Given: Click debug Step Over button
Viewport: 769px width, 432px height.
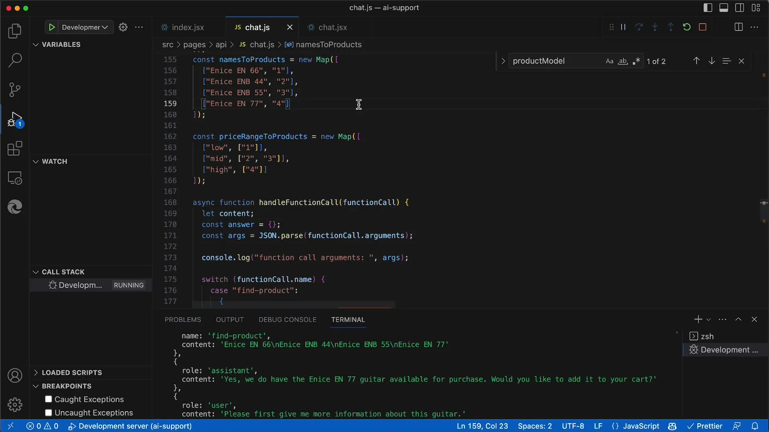Looking at the screenshot, I should (x=639, y=27).
